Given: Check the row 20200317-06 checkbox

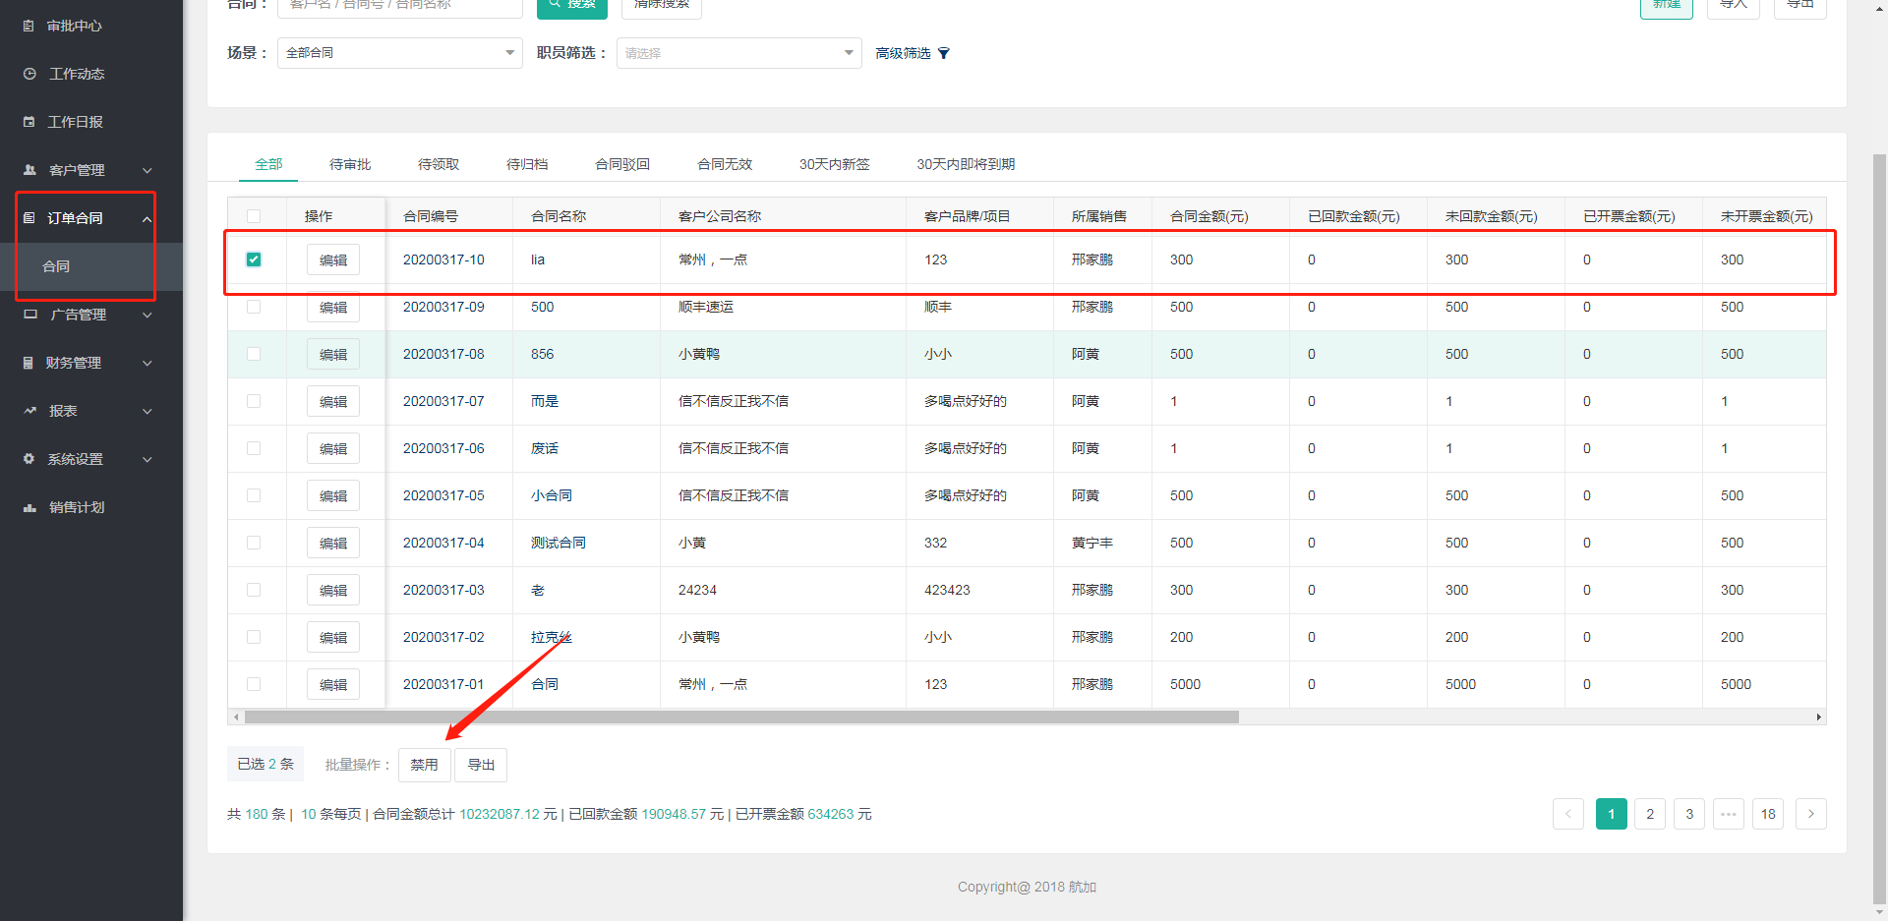Looking at the screenshot, I should pyautogui.click(x=254, y=448).
